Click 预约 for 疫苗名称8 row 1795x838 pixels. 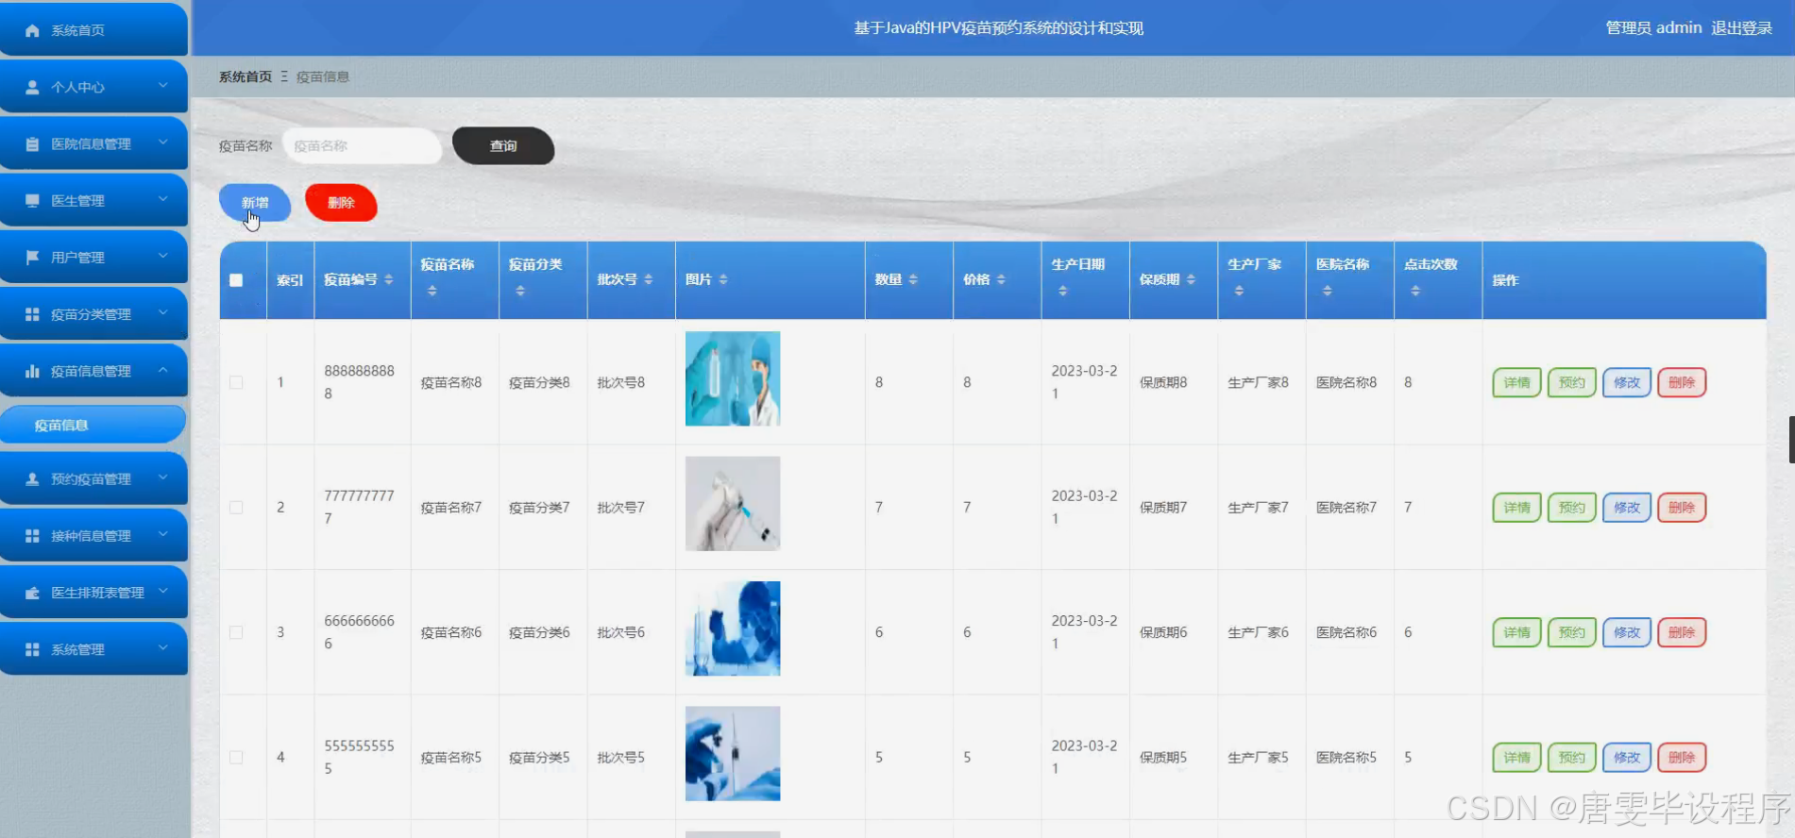click(1571, 382)
